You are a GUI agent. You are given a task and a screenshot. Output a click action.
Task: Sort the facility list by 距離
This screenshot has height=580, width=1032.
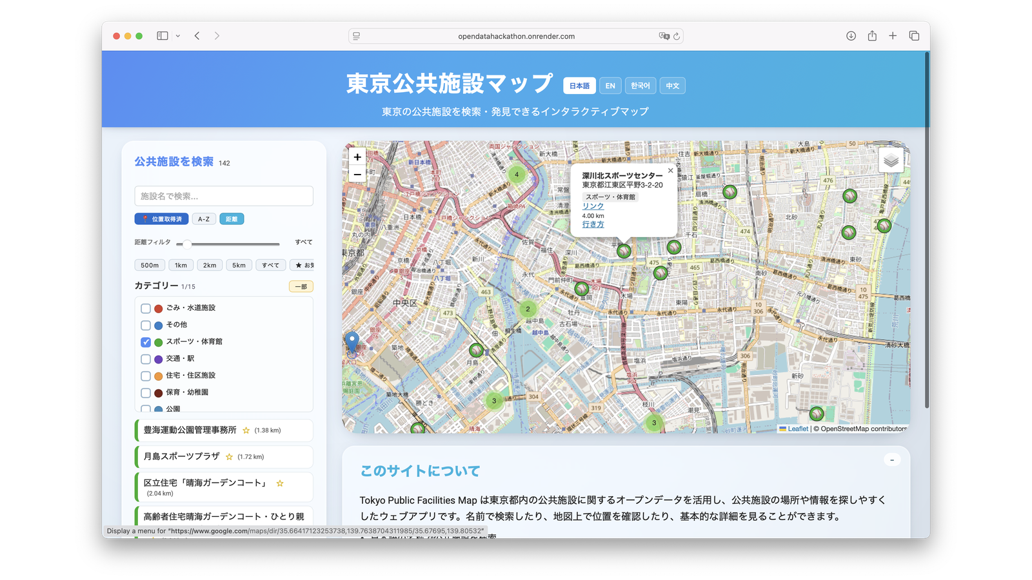click(232, 219)
